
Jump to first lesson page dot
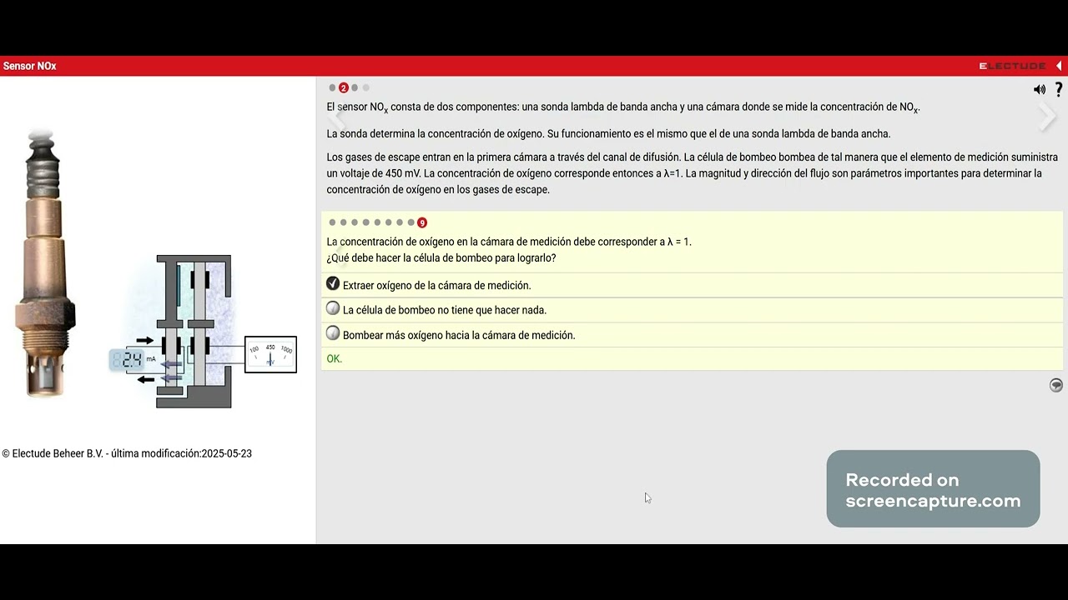coord(332,87)
